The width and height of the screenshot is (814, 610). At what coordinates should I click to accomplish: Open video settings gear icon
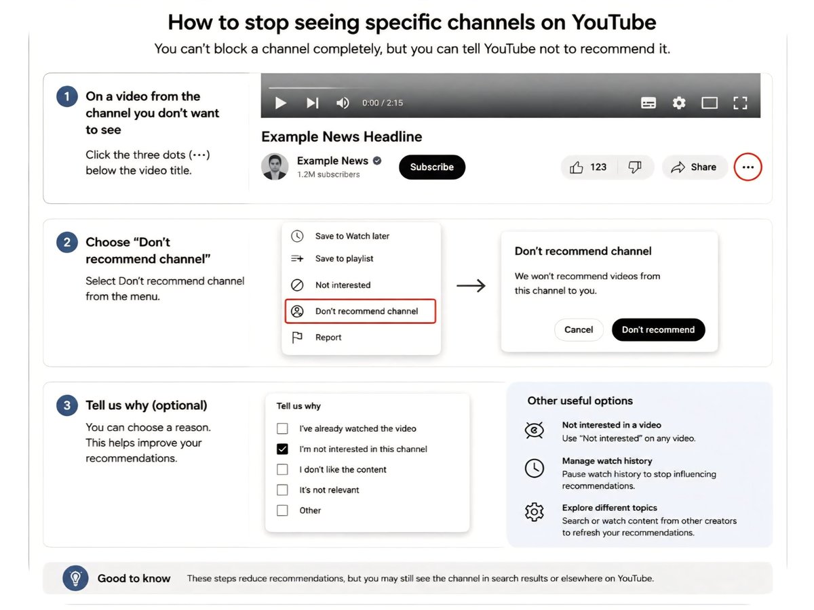click(x=679, y=103)
